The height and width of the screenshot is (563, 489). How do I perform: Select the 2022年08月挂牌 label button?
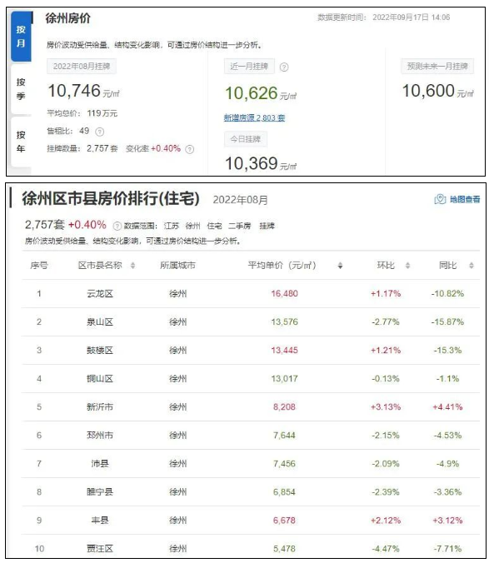tap(82, 67)
